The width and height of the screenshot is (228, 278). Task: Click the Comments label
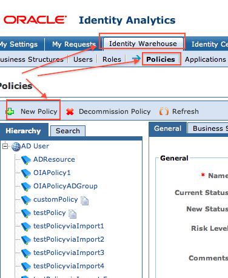[208, 258]
